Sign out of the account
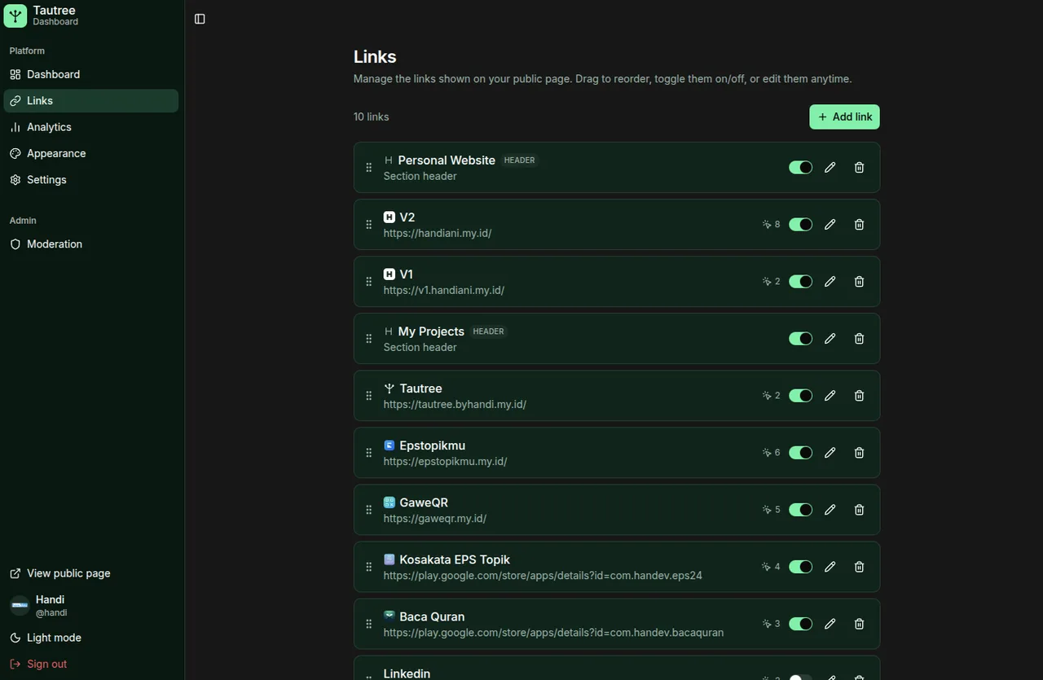The width and height of the screenshot is (1043, 680). click(x=91, y=664)
